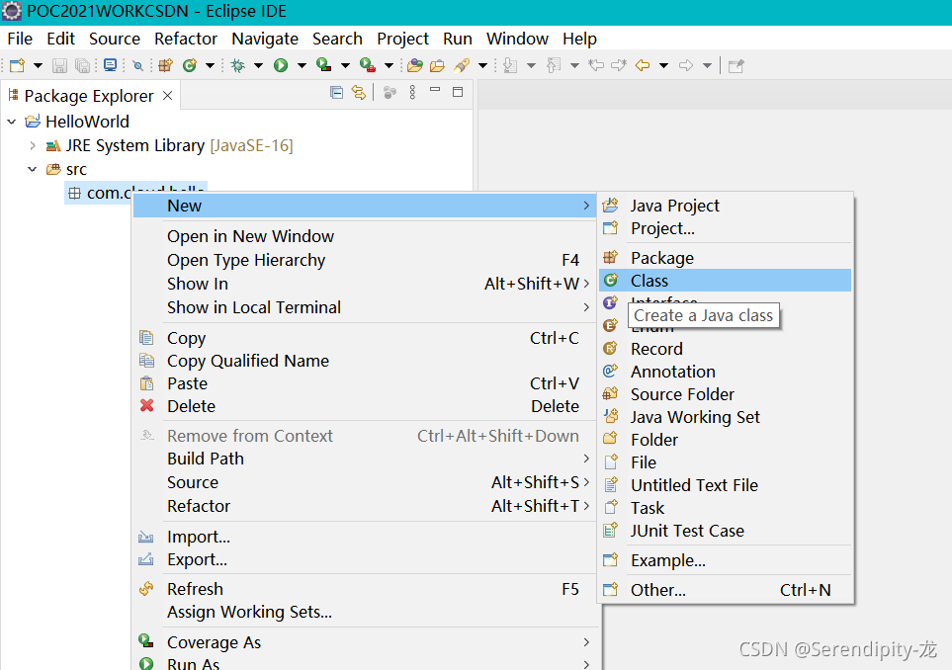The height and width of the screenshot is (670, 952).
Task: Open the New Java Class dropdown arrow
Action: tap(210, 65)
